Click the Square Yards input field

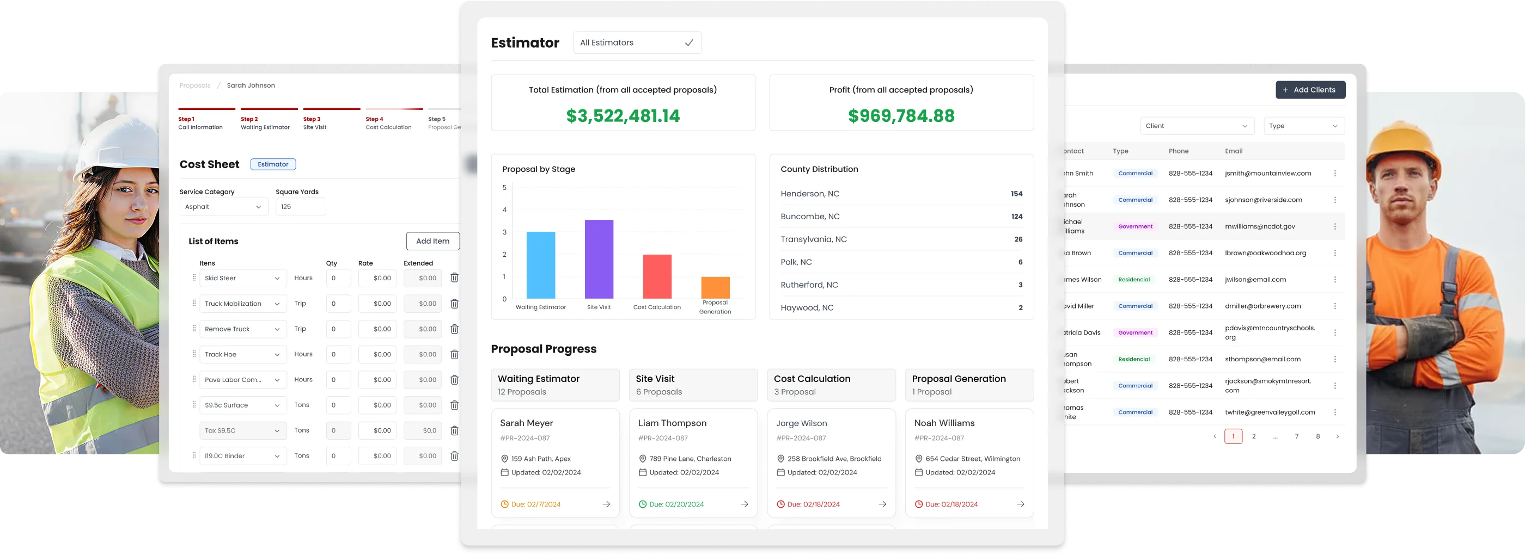click(300, 207)
